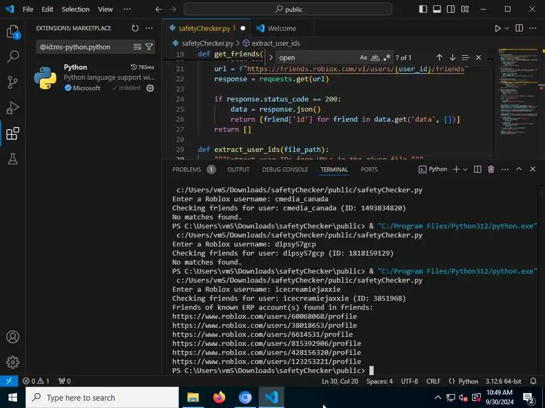Select the Extensions view icon
545x408 pixels.
13,133
